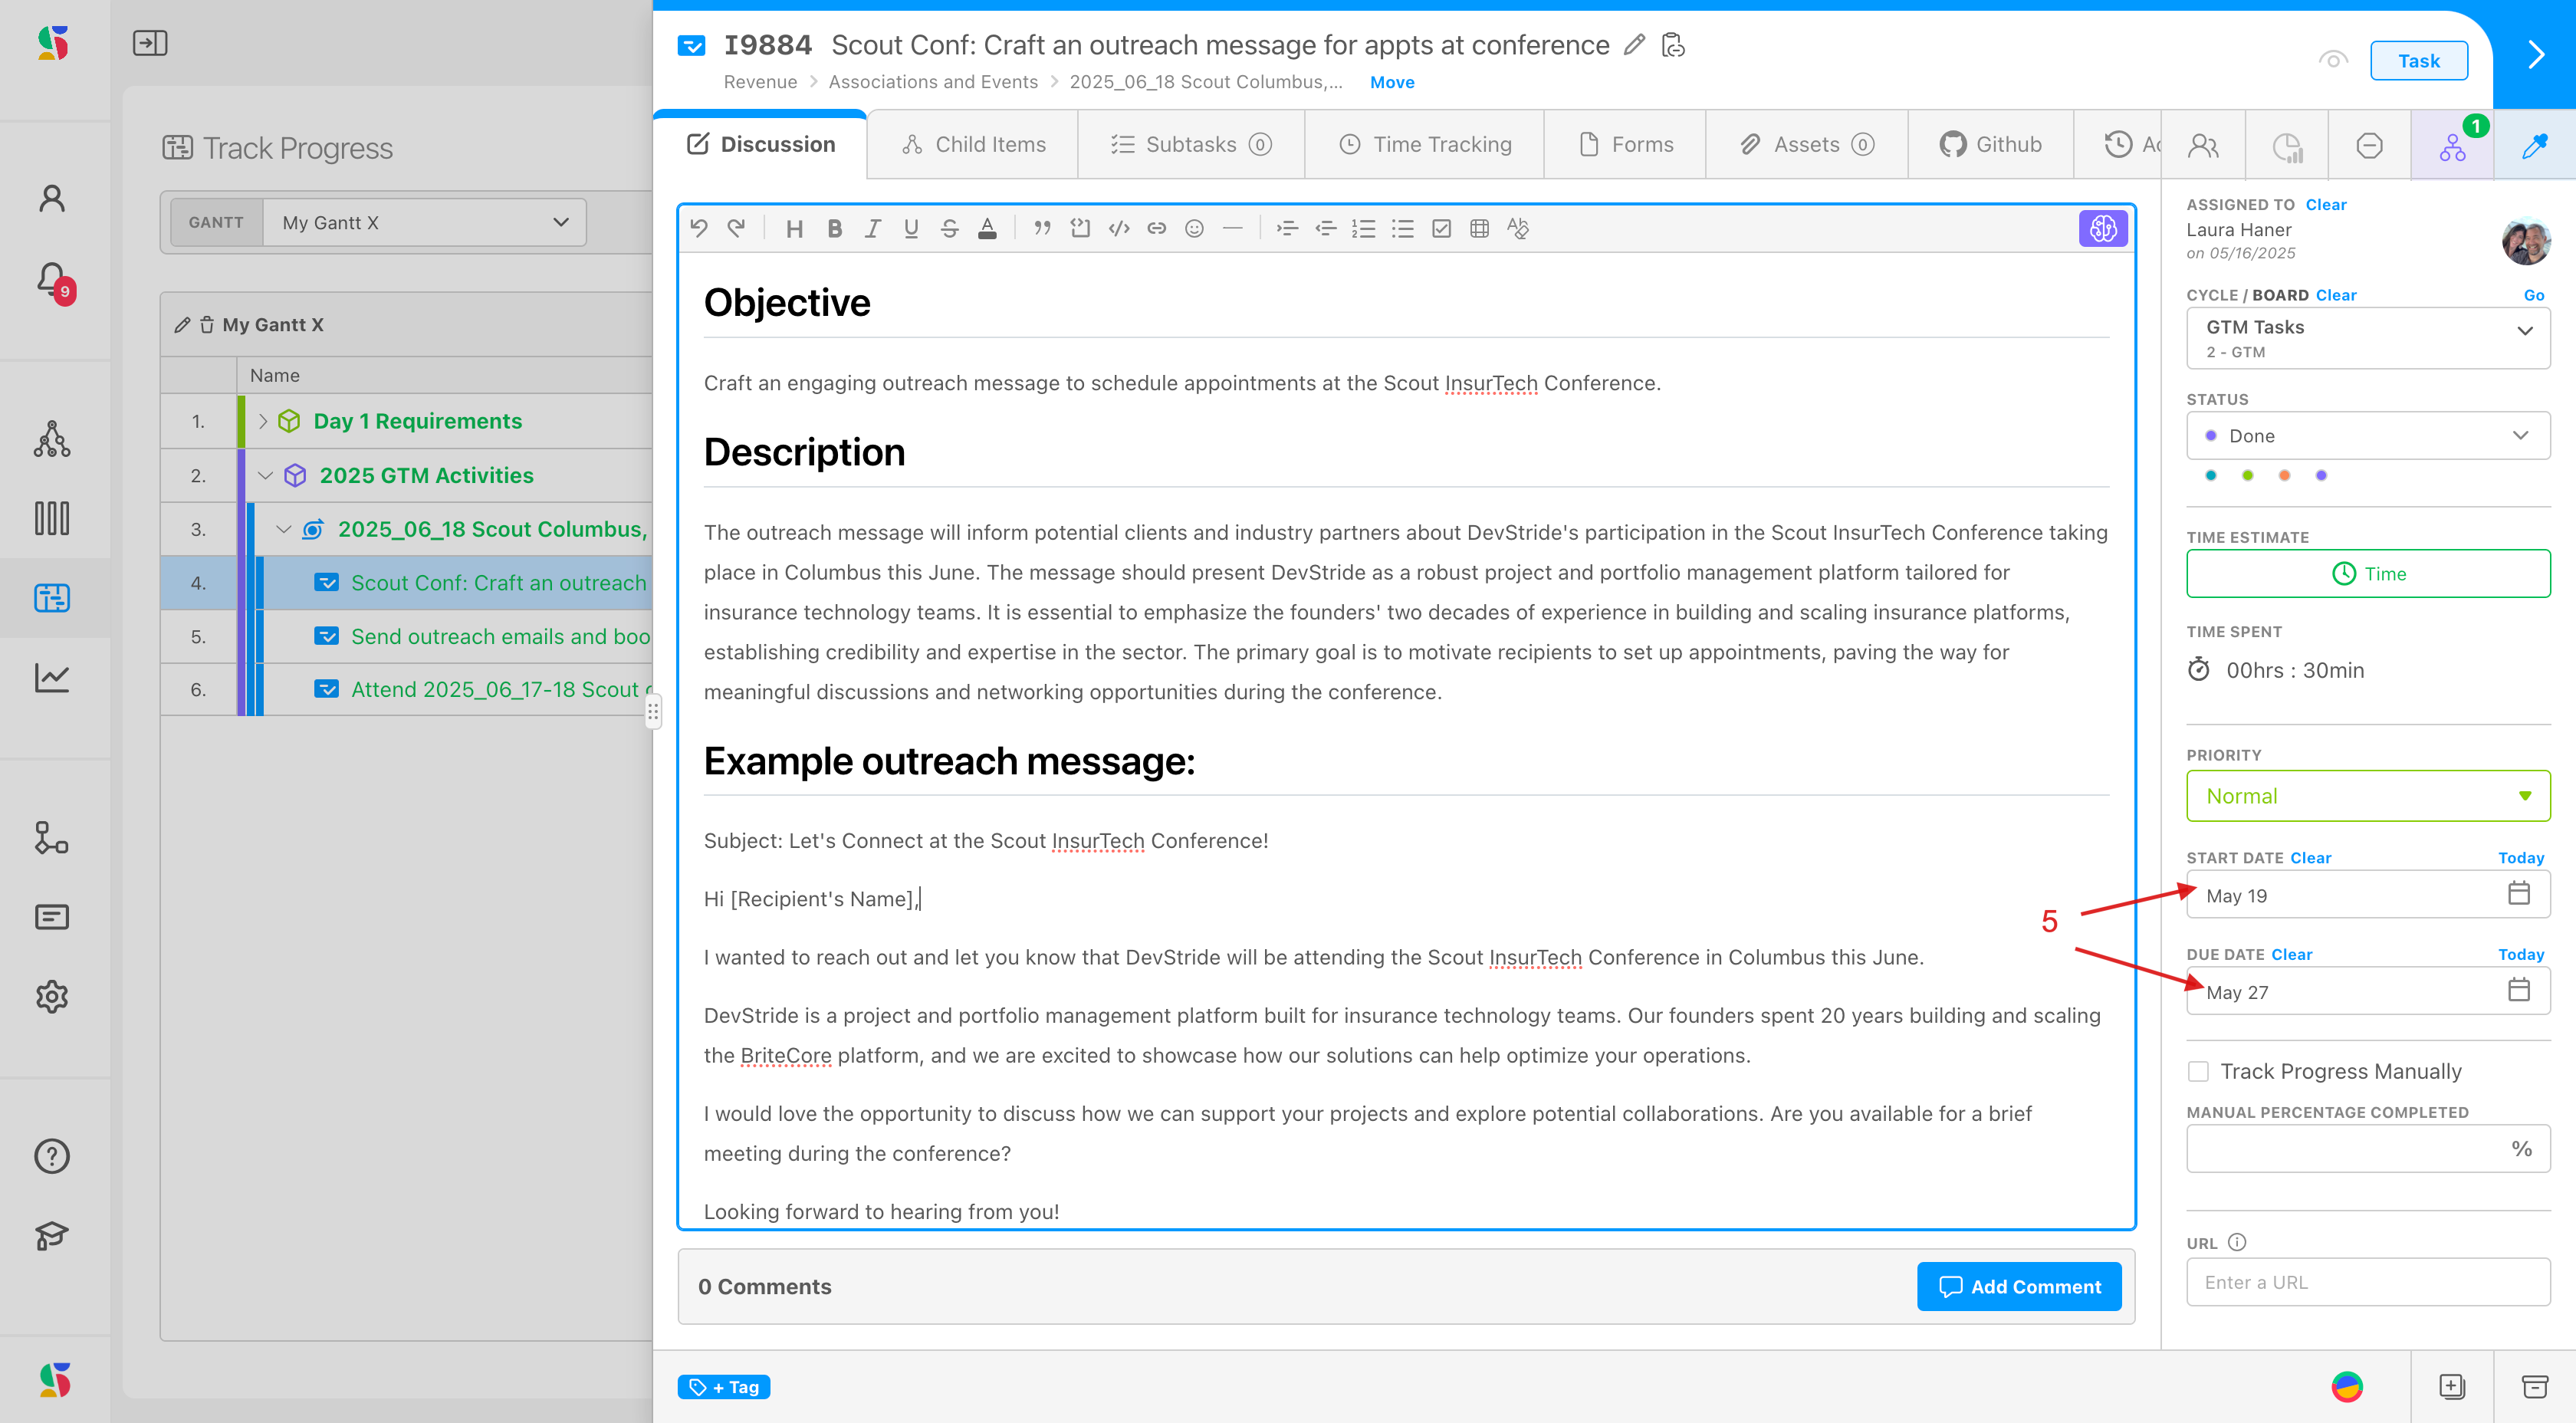The height and width of the screenshot is (1423, 2576).
Task: Click the strikethrough formatting icon
Action: click(949, 229)
